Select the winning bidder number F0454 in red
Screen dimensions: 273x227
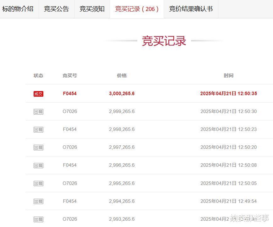tap(70, 94)
